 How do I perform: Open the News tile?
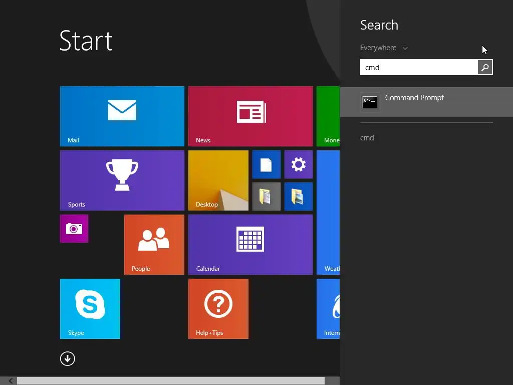pyautogui.click(x=250, y=116)
